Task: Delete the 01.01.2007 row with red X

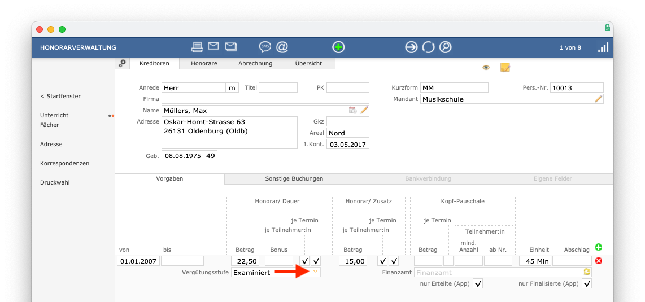Action: (x=599, y=260)
